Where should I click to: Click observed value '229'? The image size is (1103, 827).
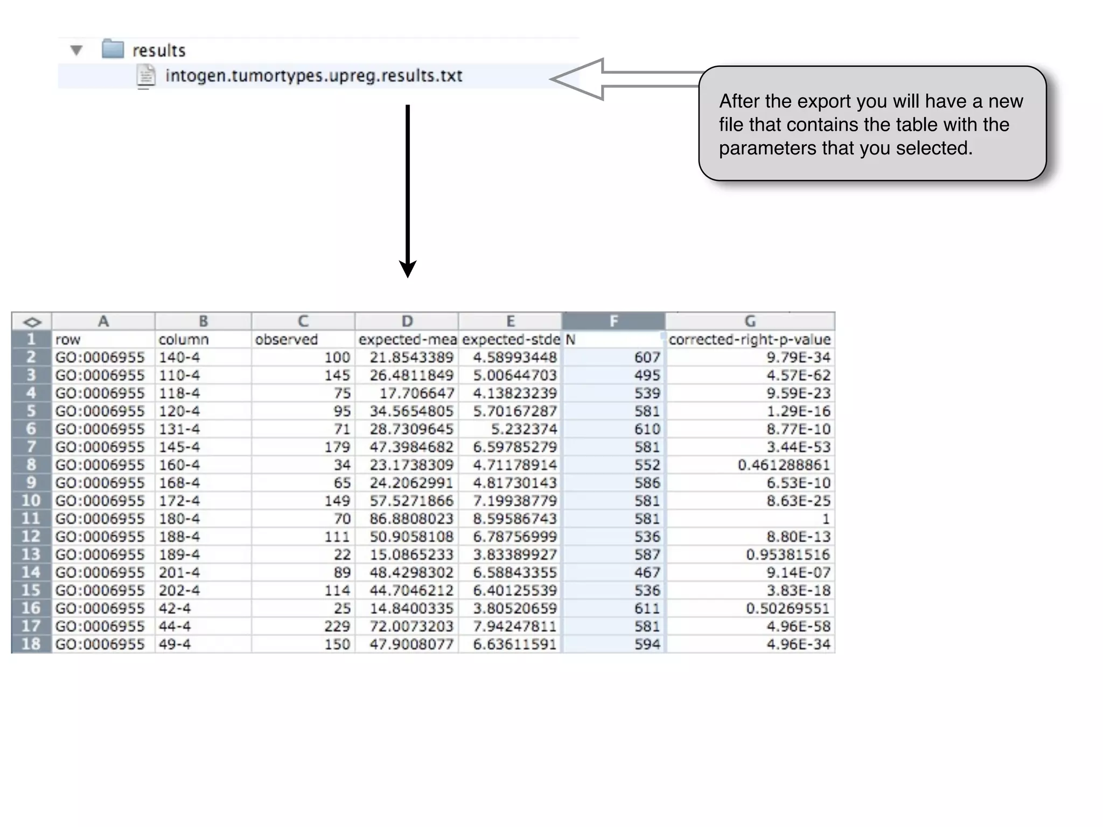tap(303, 626)
